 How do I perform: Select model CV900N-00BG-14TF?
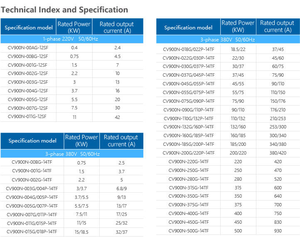click(32, 162)
